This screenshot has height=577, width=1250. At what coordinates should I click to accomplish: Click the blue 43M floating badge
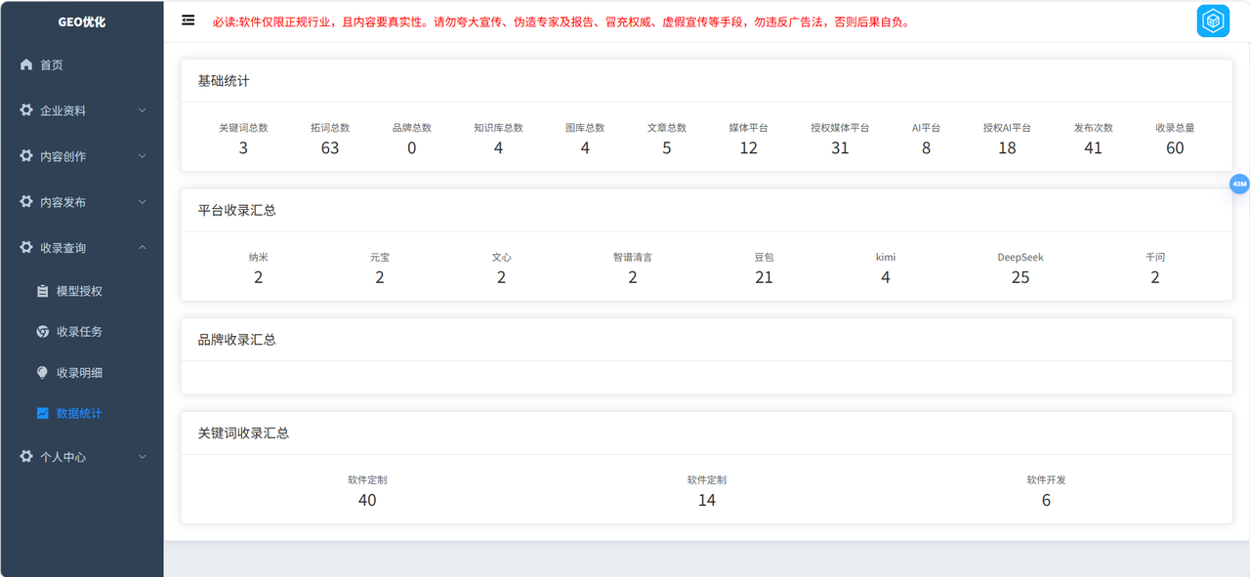point(1239,184)
